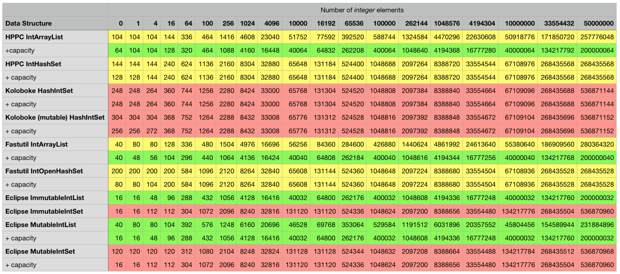Select the cell showing 280364320 for Fastutil IntArrayList
Image resolution: width=620 pixels, height=274 pixels.
coord(597,144)
